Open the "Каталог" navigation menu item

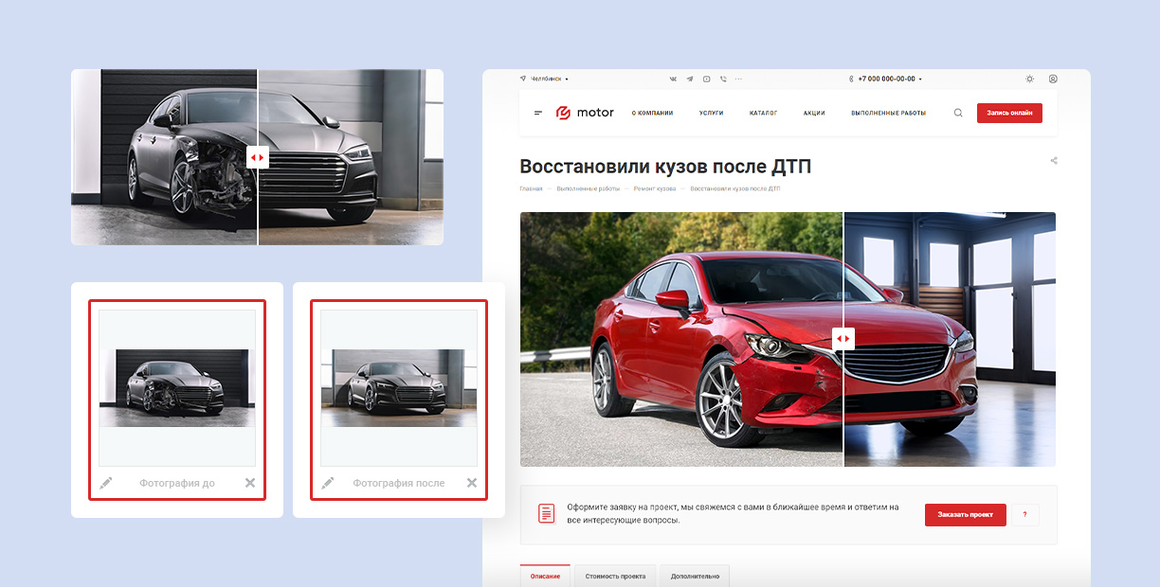(763, 113)
